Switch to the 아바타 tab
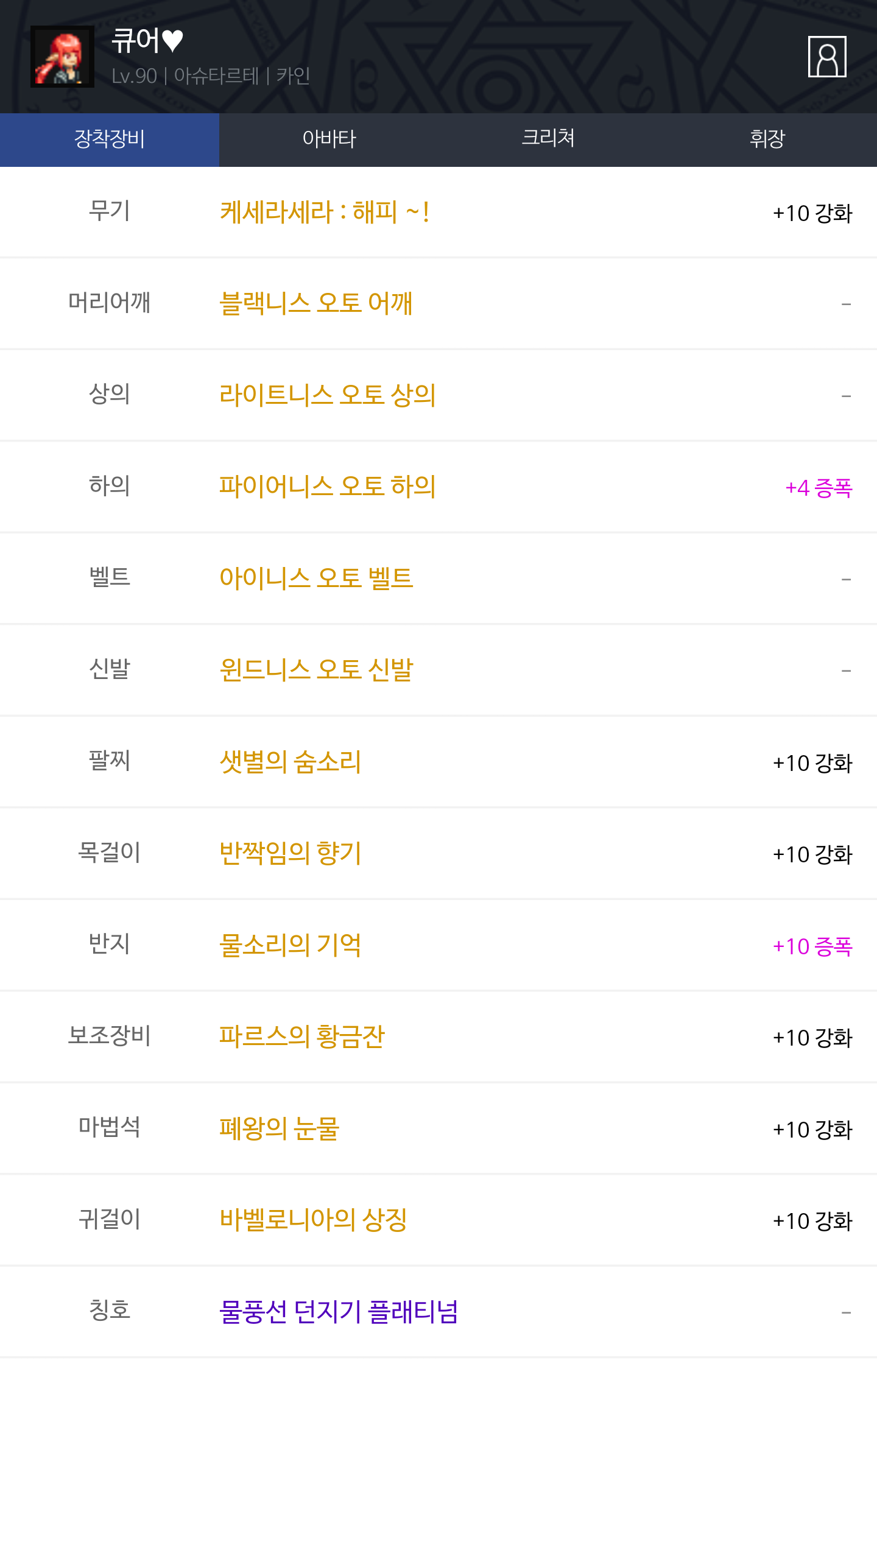 point(329,139)
